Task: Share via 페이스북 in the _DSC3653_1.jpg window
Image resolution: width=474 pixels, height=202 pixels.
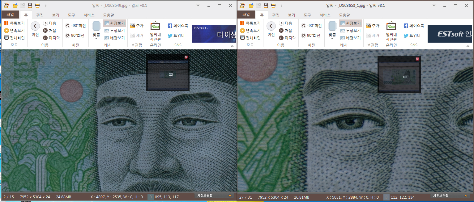Action: coord(414,26)
